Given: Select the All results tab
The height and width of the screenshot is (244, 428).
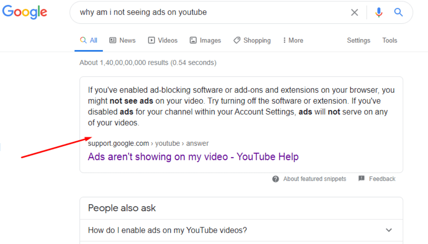Looking at the screenshot, I should click(x=89, y=40).
